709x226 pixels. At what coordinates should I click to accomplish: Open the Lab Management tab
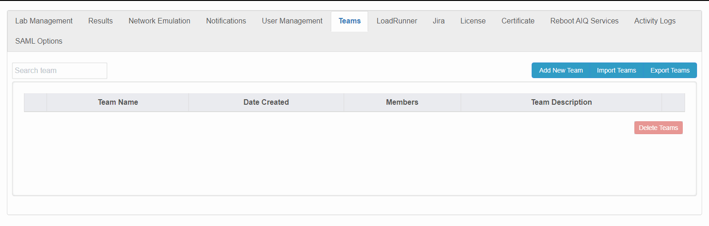(x=44, y=21)
